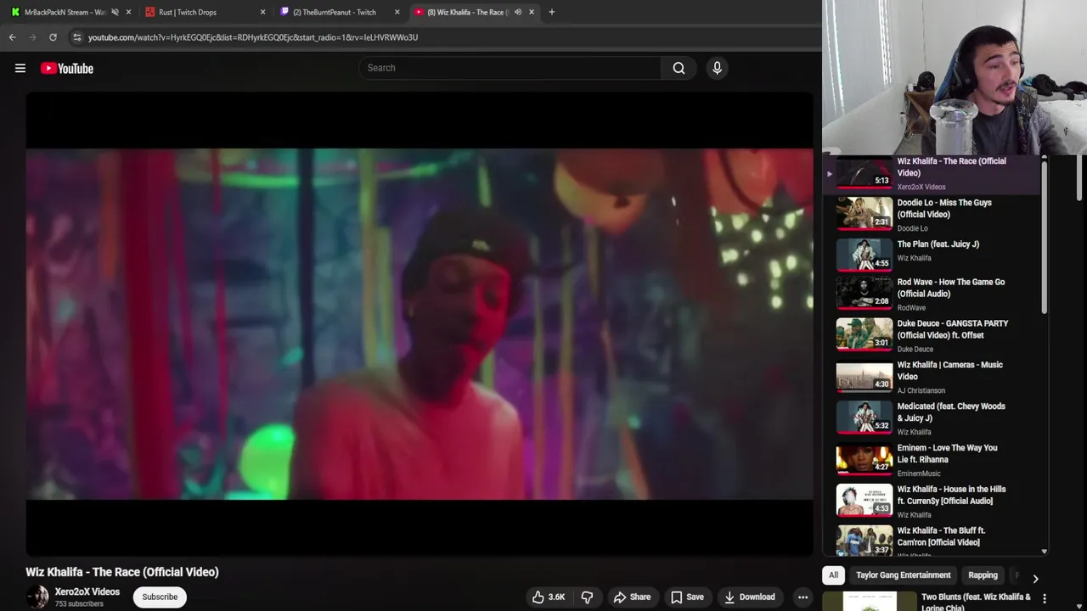Select the address bar URL
This screenshot has width=1087, height=611.
click(x=253, y=37)
